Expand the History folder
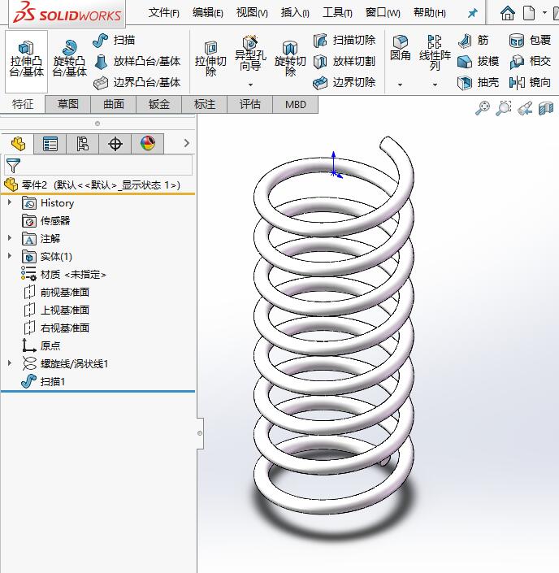This screenshot has width=559, height=573. (x=10, y=202)
